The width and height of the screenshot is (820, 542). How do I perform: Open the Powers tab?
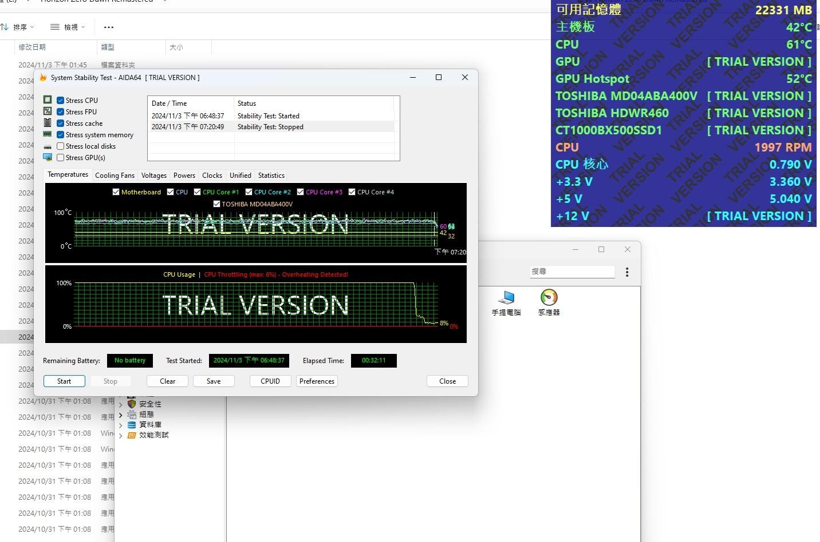point(184,176)
